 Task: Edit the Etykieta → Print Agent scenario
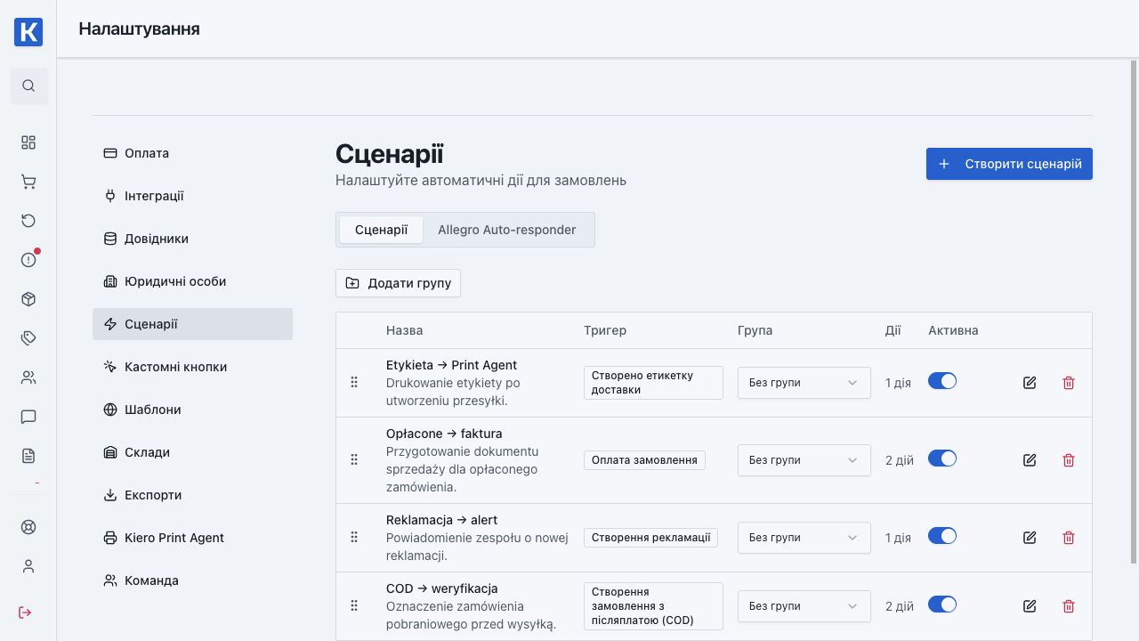pyautogui.click(x=1030, y=383)
